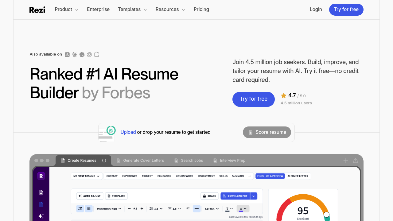Click the plus to increase font size
The image size is (393, 221).
(x=142, y=209)
